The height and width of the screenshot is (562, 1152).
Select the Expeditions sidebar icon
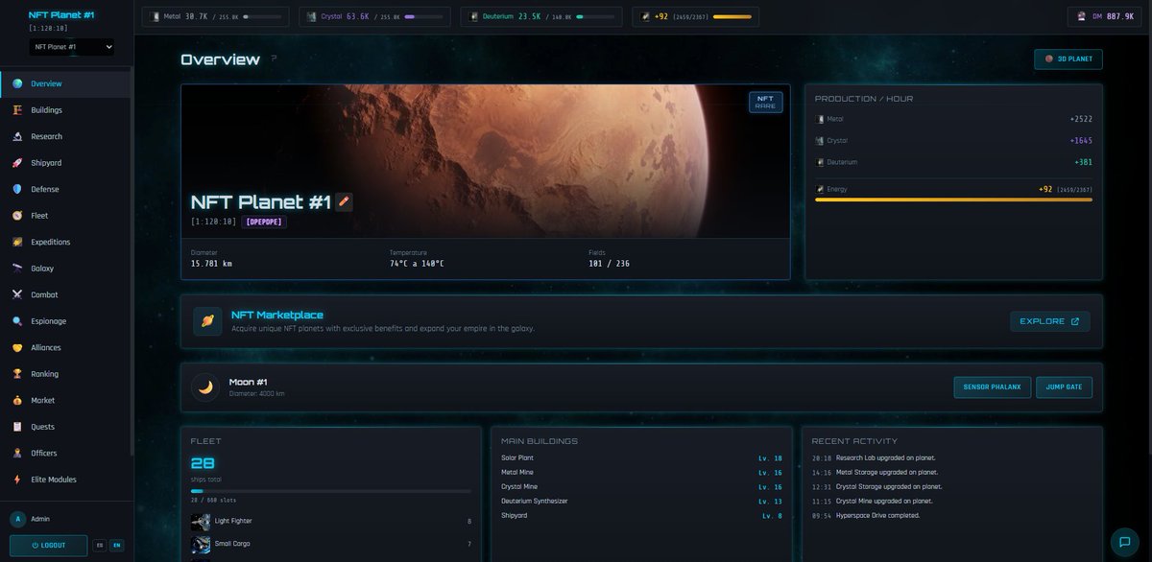(x=16, y=242)
